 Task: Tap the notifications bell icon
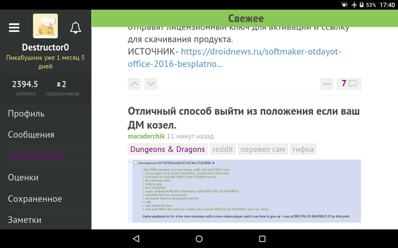click(75, 27)
